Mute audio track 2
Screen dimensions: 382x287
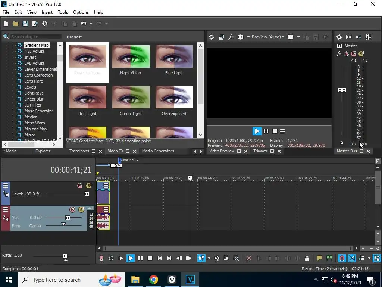coord(72,209)
